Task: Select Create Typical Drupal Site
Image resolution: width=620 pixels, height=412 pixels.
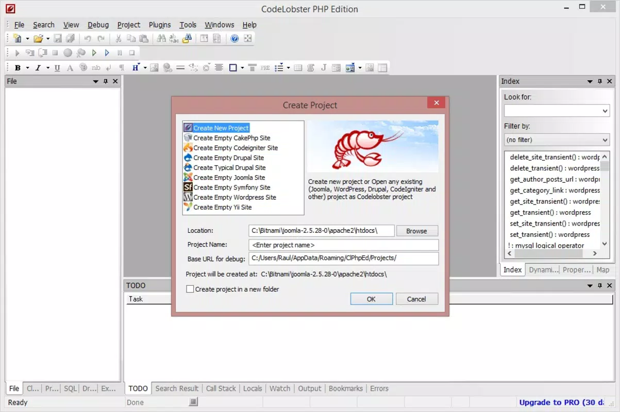Action: [225, 167]
